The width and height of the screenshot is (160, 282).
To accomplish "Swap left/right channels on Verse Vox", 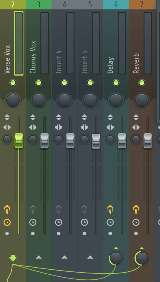I will [7, 127].
